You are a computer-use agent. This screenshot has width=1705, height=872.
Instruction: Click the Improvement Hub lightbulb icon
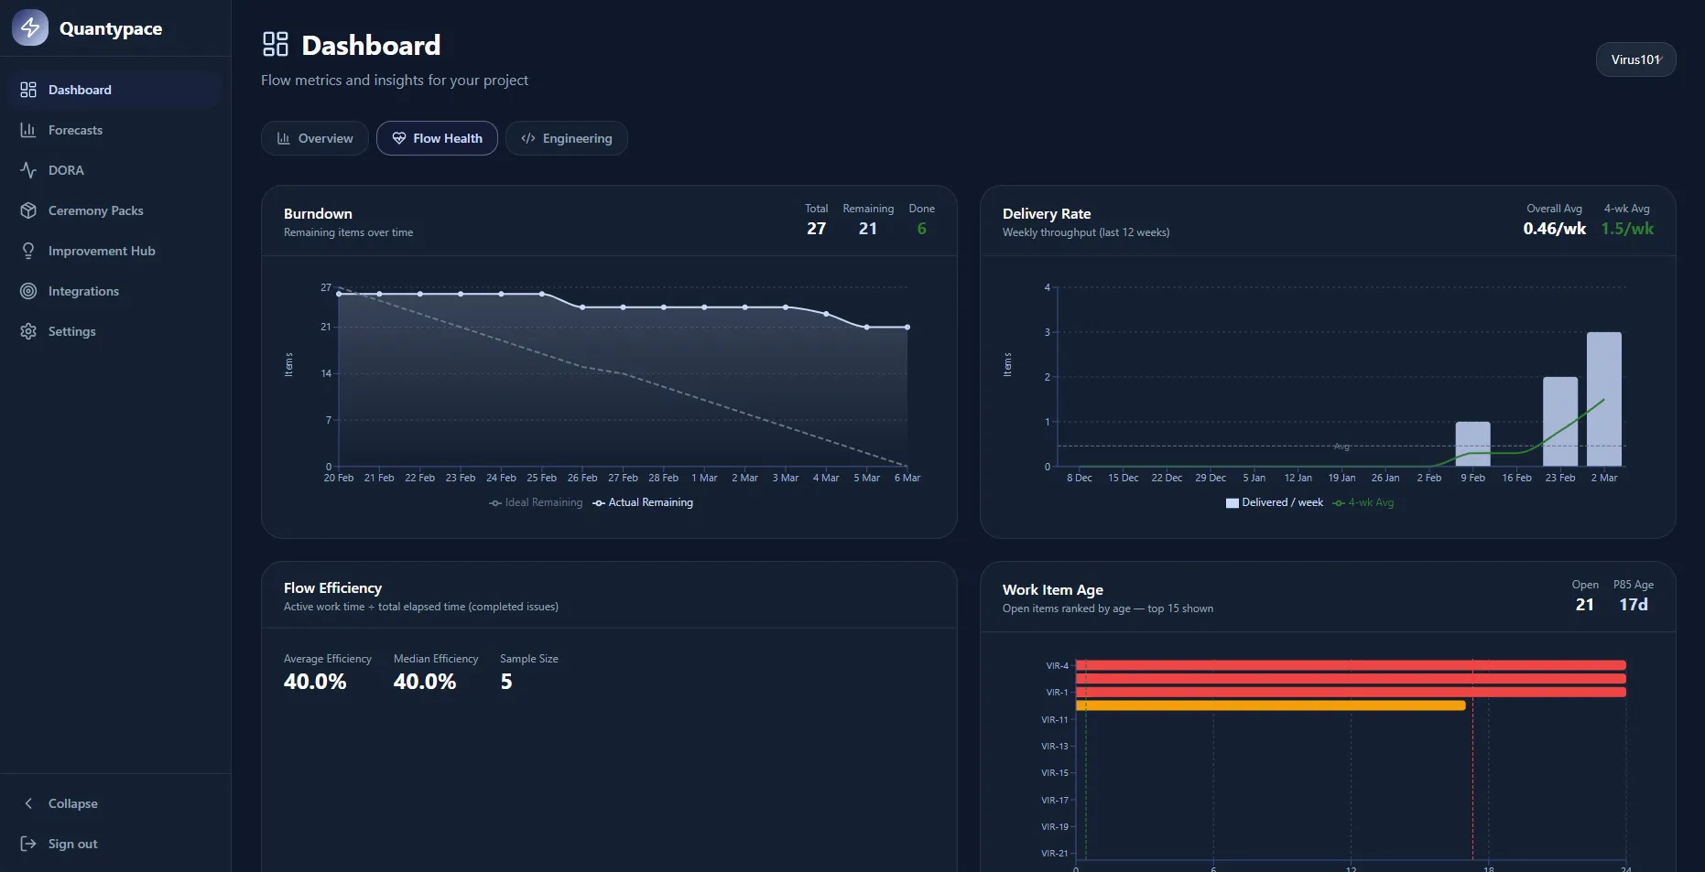[x=28, y=251]
